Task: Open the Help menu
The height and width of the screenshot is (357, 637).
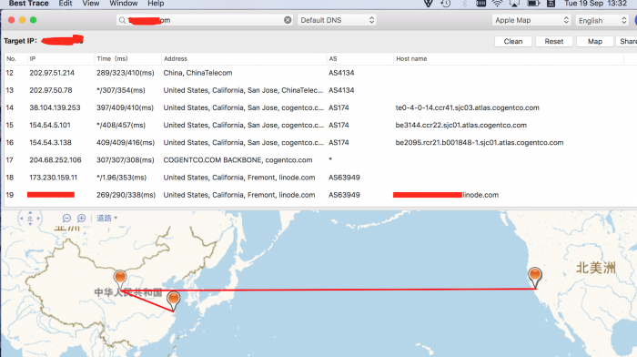Action: 156,4
